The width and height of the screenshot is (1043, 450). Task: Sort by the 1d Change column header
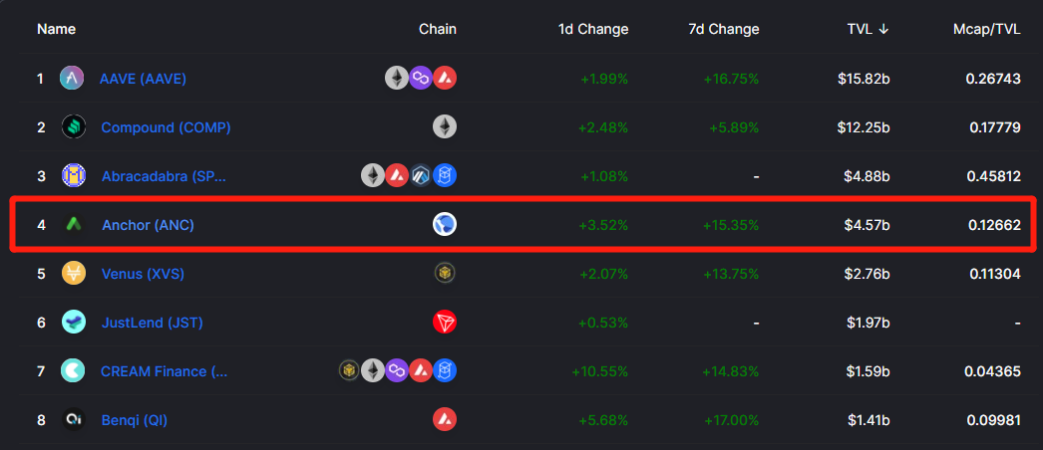593,29
